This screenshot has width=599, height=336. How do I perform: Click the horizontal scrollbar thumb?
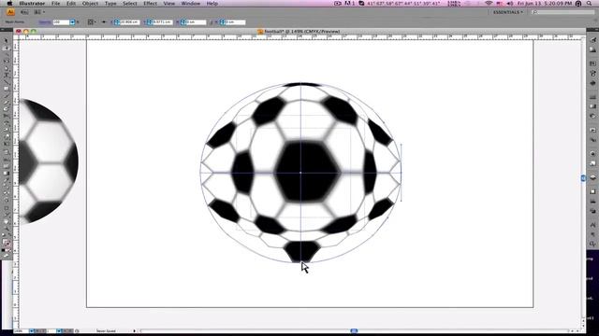click(x=354, y=331)
